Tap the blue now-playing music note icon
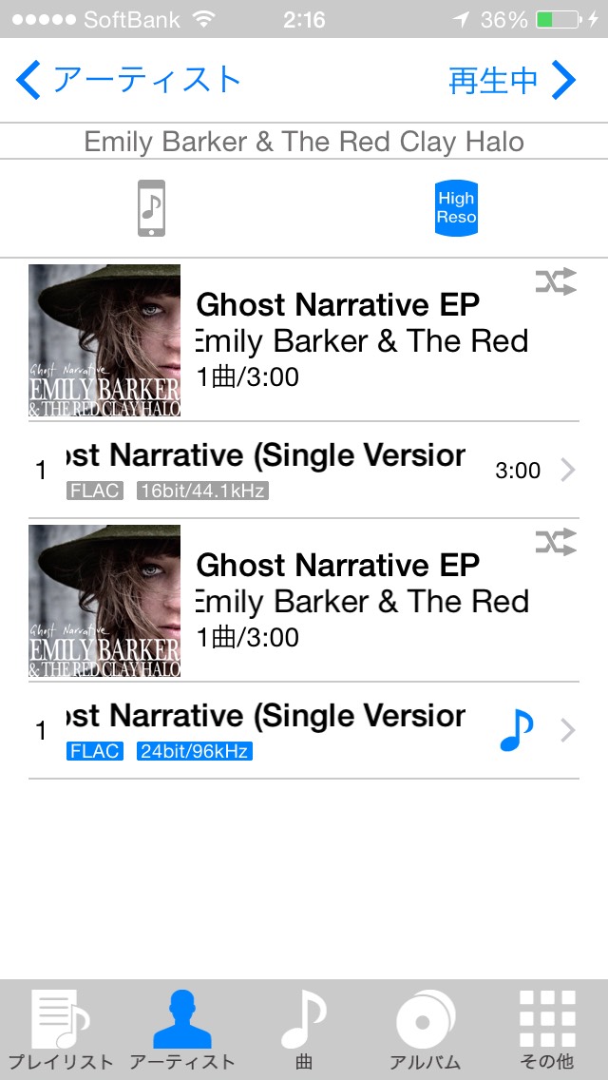Viewport: 608px width, 1080px height. 517,731
